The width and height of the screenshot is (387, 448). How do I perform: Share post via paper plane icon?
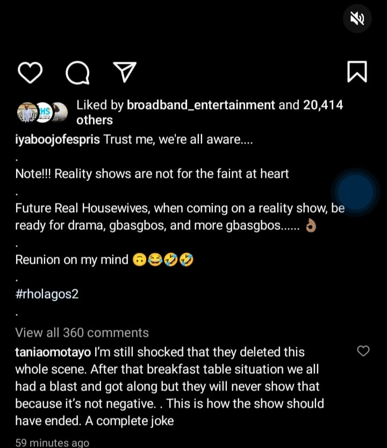[x=125, y=73]
